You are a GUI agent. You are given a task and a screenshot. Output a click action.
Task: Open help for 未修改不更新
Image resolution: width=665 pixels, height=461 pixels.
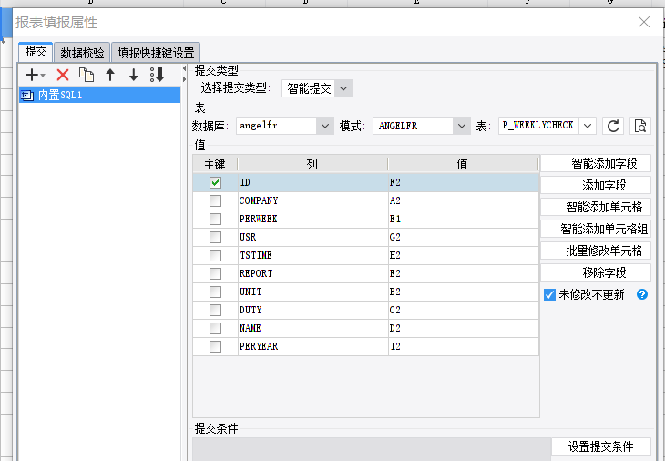pyautogui.click(x=642, y=294)
